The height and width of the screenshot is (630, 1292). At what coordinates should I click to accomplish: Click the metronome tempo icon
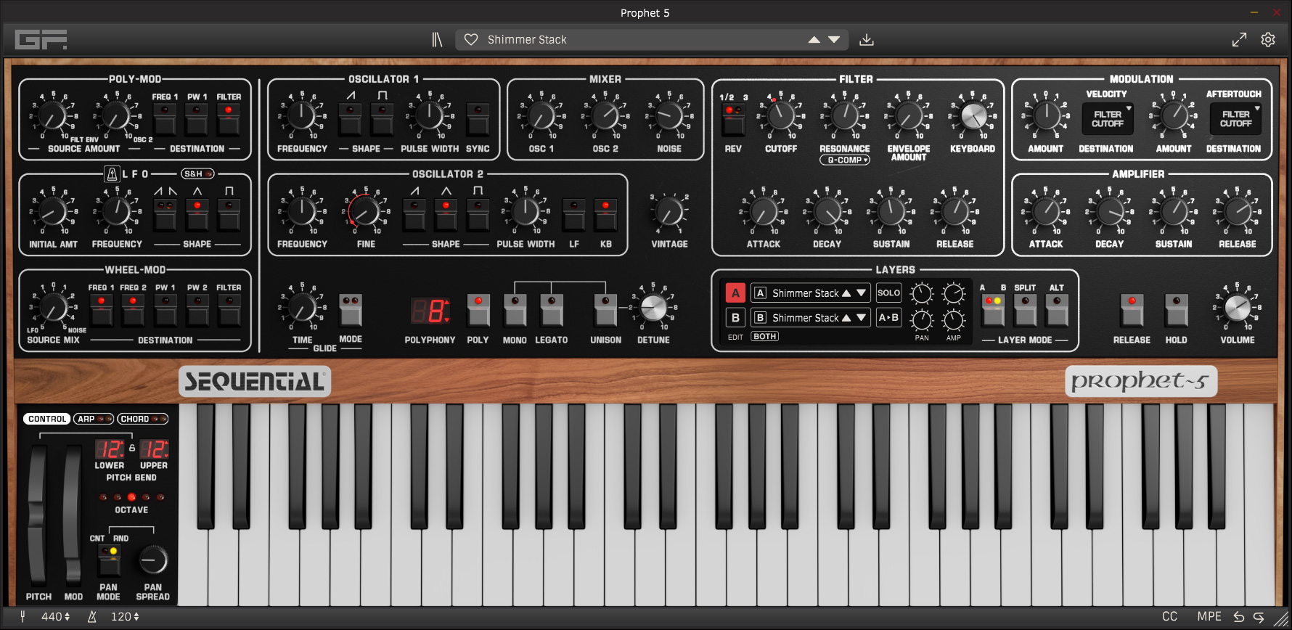coord(92,617)
